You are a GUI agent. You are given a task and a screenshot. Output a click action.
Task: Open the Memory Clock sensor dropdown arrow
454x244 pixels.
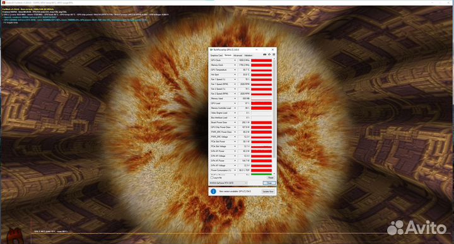tap(235, 65)
